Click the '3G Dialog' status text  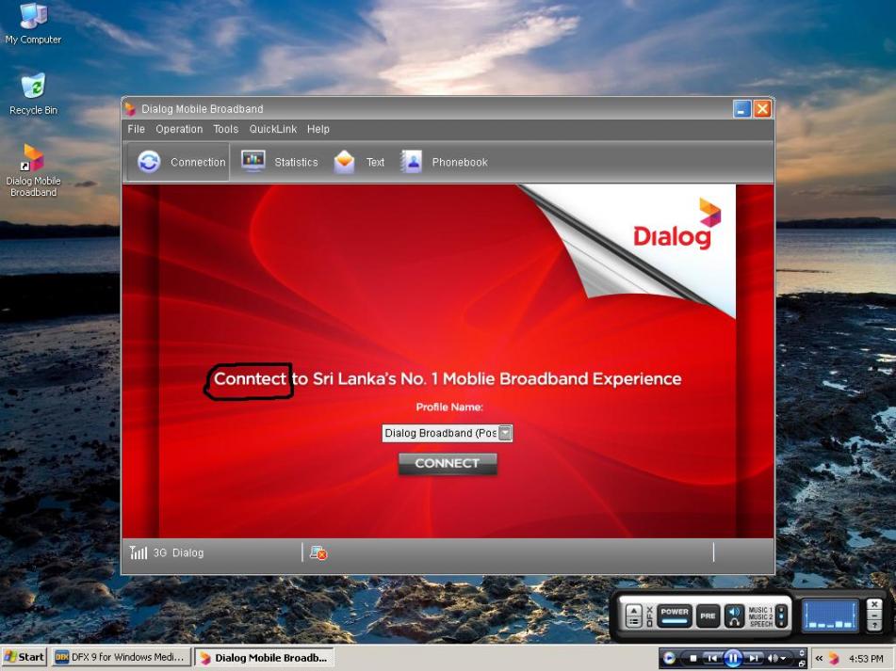pos(178,552)
